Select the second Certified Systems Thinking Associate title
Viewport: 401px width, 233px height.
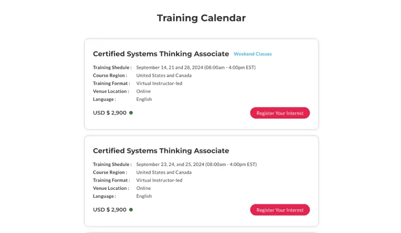click(160, 150)
